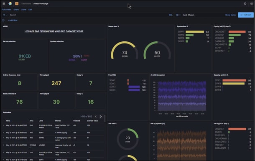Click the Anomalies table vertical scrollbar
Image resolution: width=255 pixels, height=161 pixels.
[x=105, y=118]
